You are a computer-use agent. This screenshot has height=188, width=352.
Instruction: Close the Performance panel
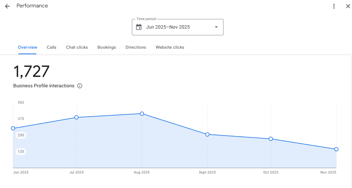click(348, 6)
